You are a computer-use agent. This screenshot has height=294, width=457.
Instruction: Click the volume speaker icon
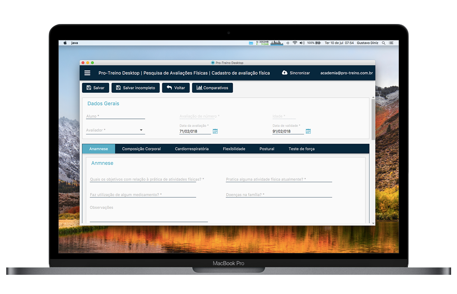click(302, 43)
